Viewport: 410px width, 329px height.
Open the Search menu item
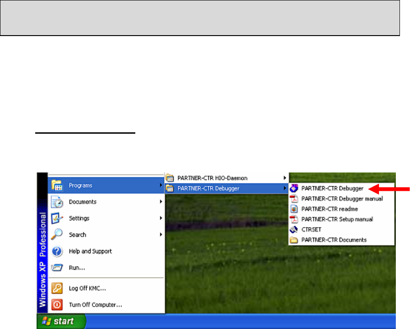pyautogui.click(x=106, y=235)
